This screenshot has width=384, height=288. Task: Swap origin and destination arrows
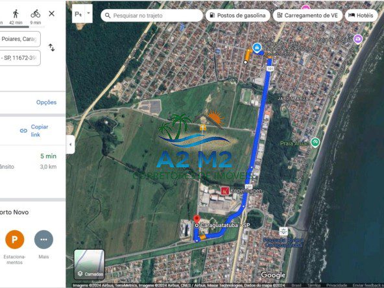tap(51, 47)
